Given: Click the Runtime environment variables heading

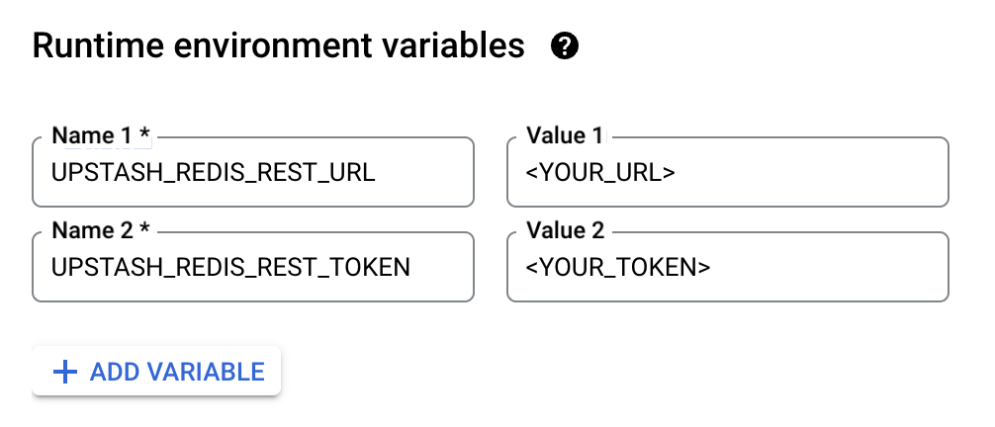Looking at the screenshot, I should pyautogui.click(x=279, y=46).
